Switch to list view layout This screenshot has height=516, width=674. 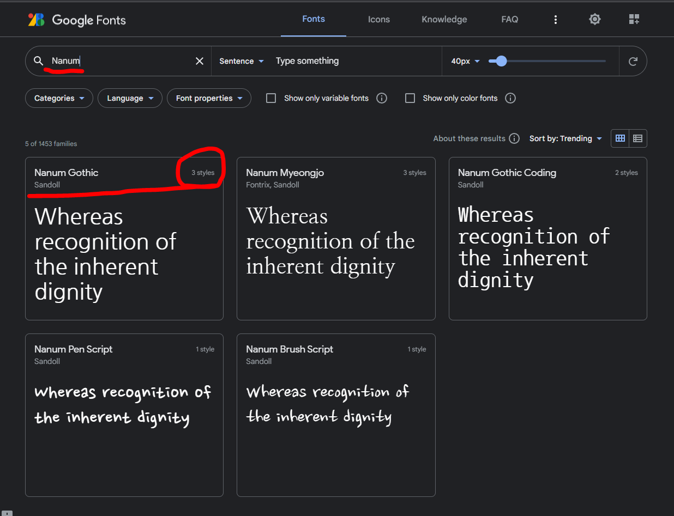tap(638, 138)
